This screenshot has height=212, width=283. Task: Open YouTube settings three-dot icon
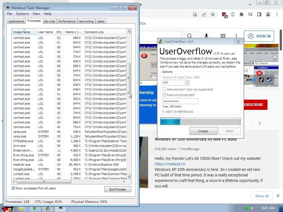(236, 36)
